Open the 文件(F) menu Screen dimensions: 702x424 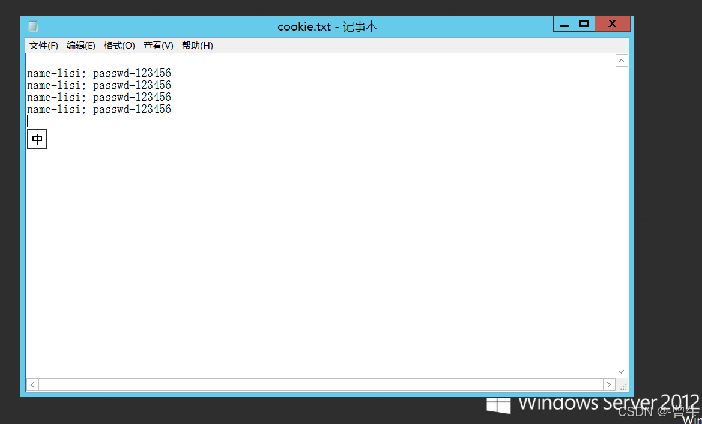click(43, 46)
